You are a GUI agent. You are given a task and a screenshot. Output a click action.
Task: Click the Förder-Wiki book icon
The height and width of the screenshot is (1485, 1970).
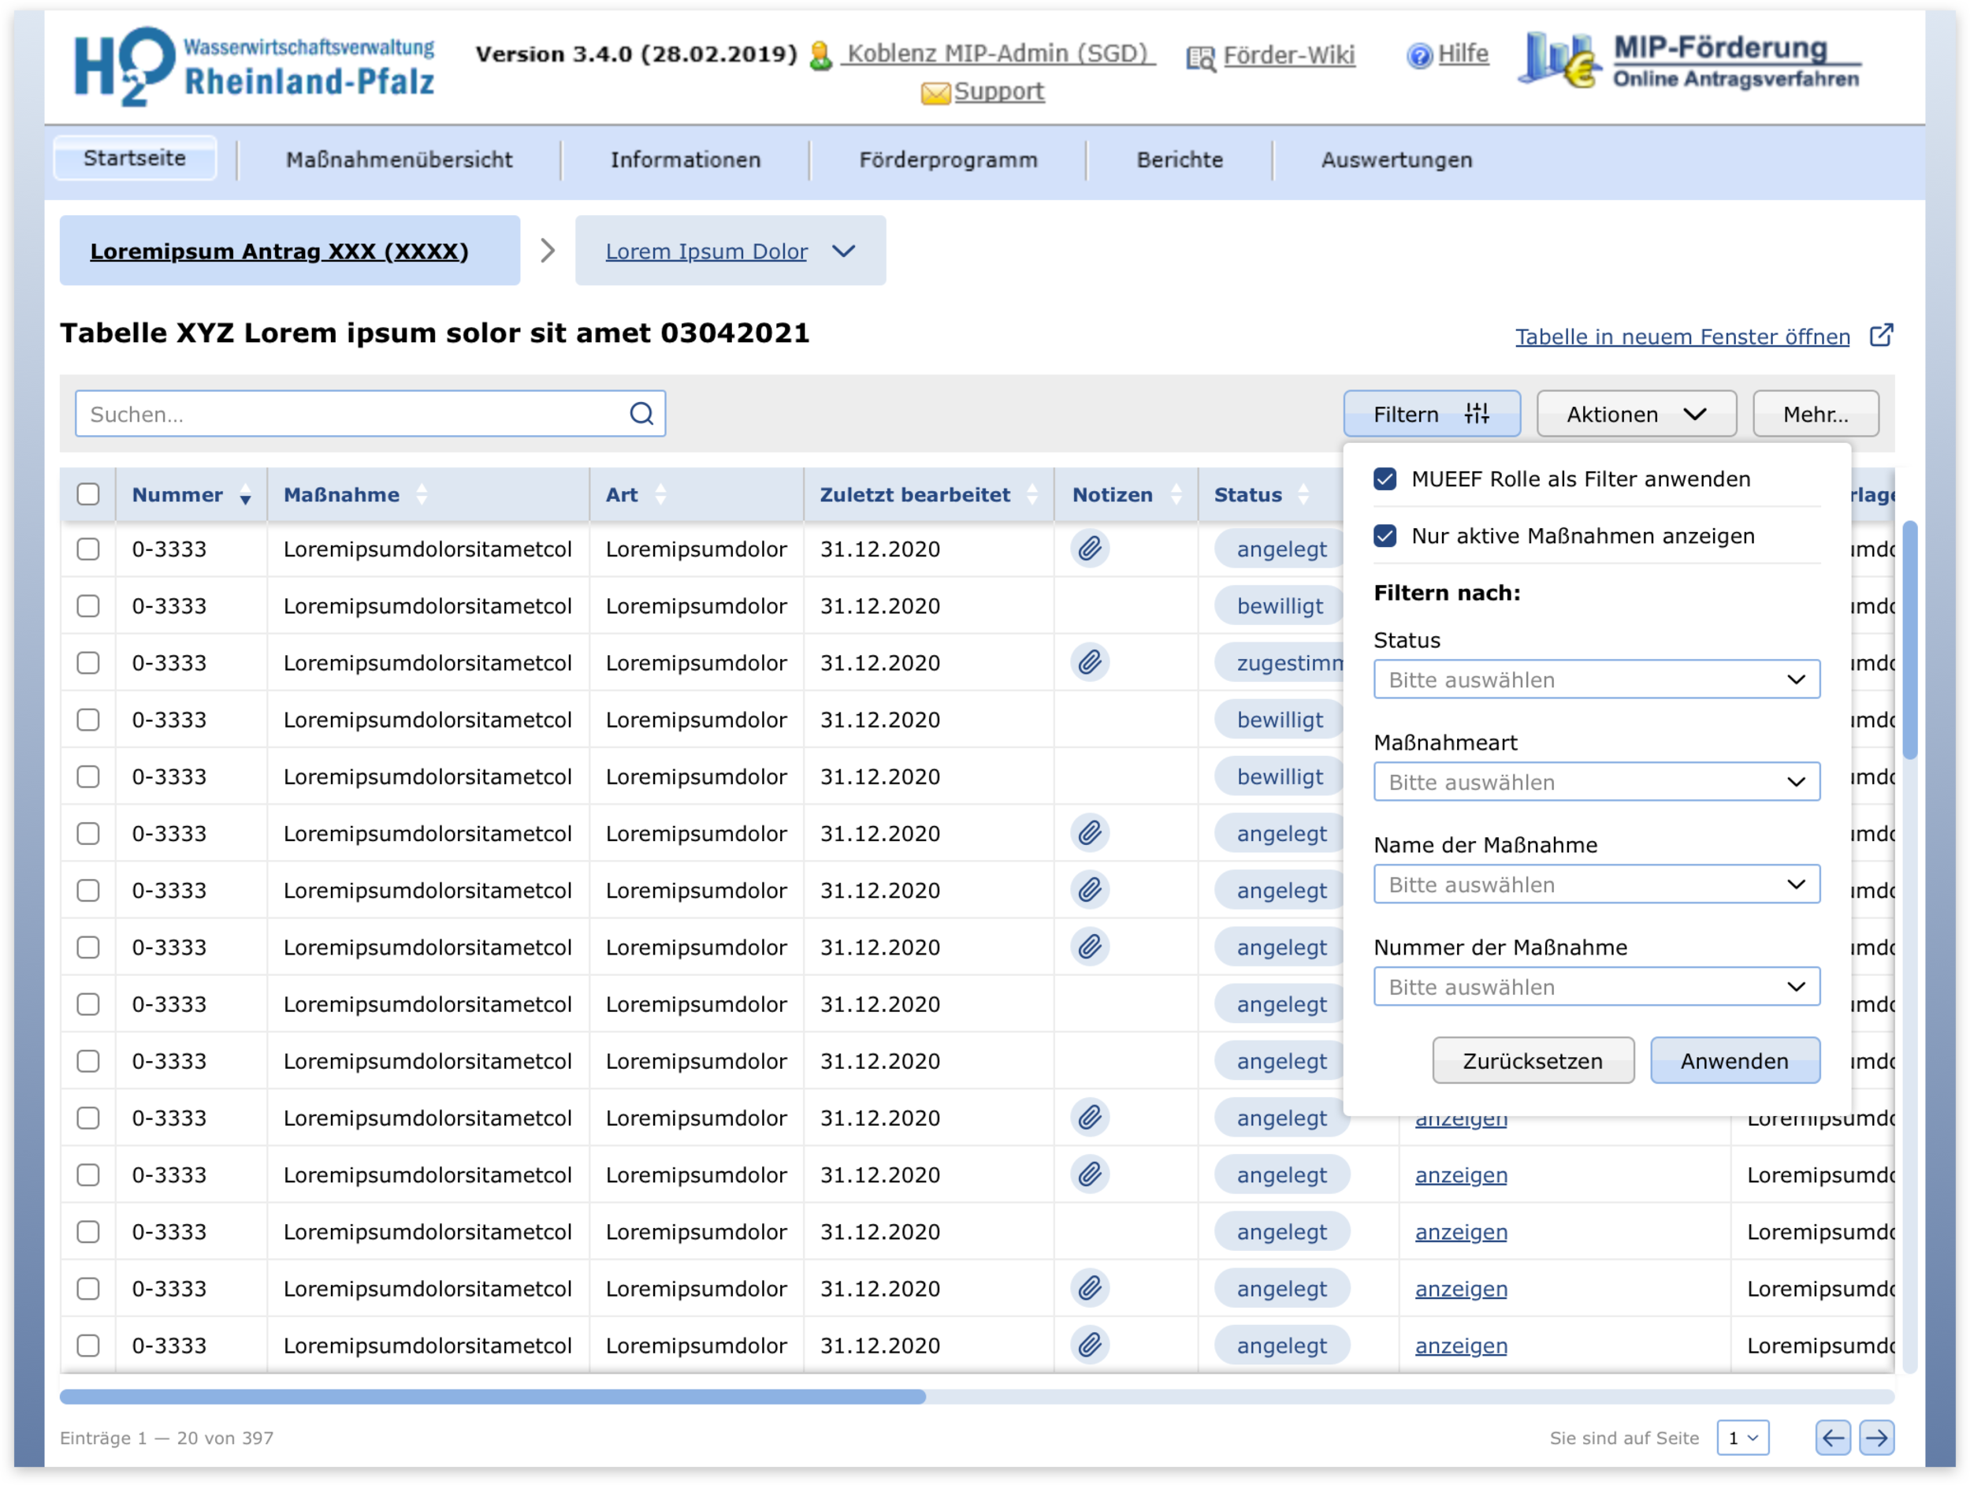tap(1201, 58)
